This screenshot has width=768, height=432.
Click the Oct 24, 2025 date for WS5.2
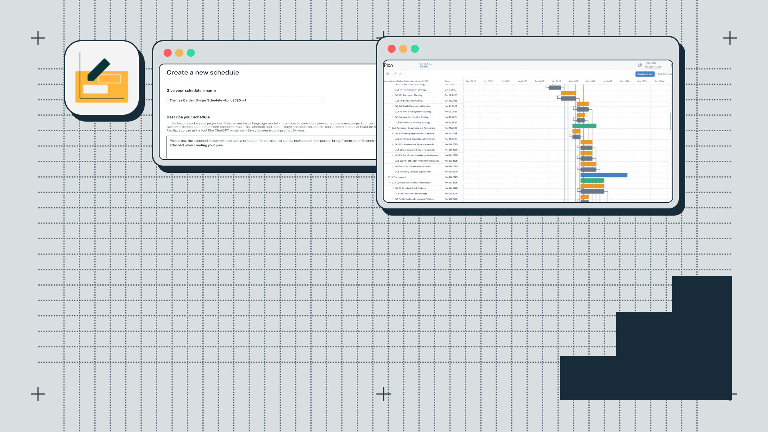click(x=451, y=95)
